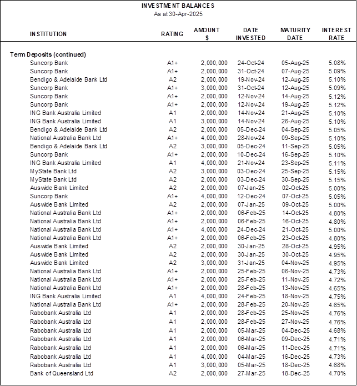Select maturity date 30-Oct-25
Screen dimensions: 357x386
[295, 255]
